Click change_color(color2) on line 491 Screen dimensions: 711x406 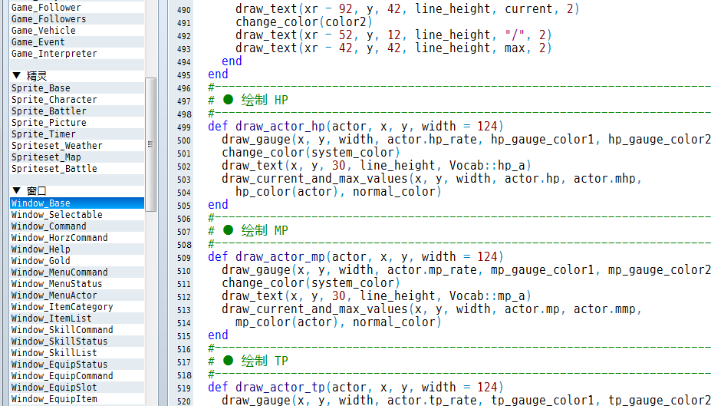coord(304,21)
